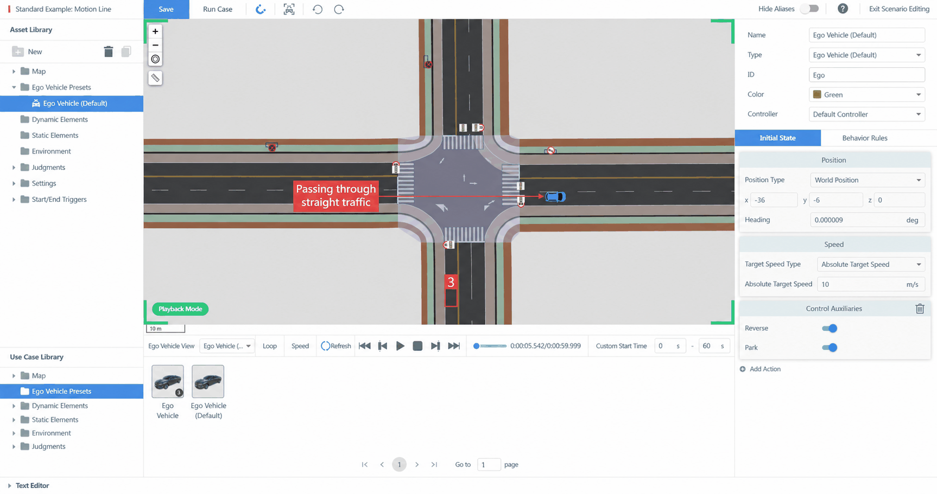The image size is (937, 494).
Task: Click the Refresh button in playback bar
Action: tap(336, 346)
